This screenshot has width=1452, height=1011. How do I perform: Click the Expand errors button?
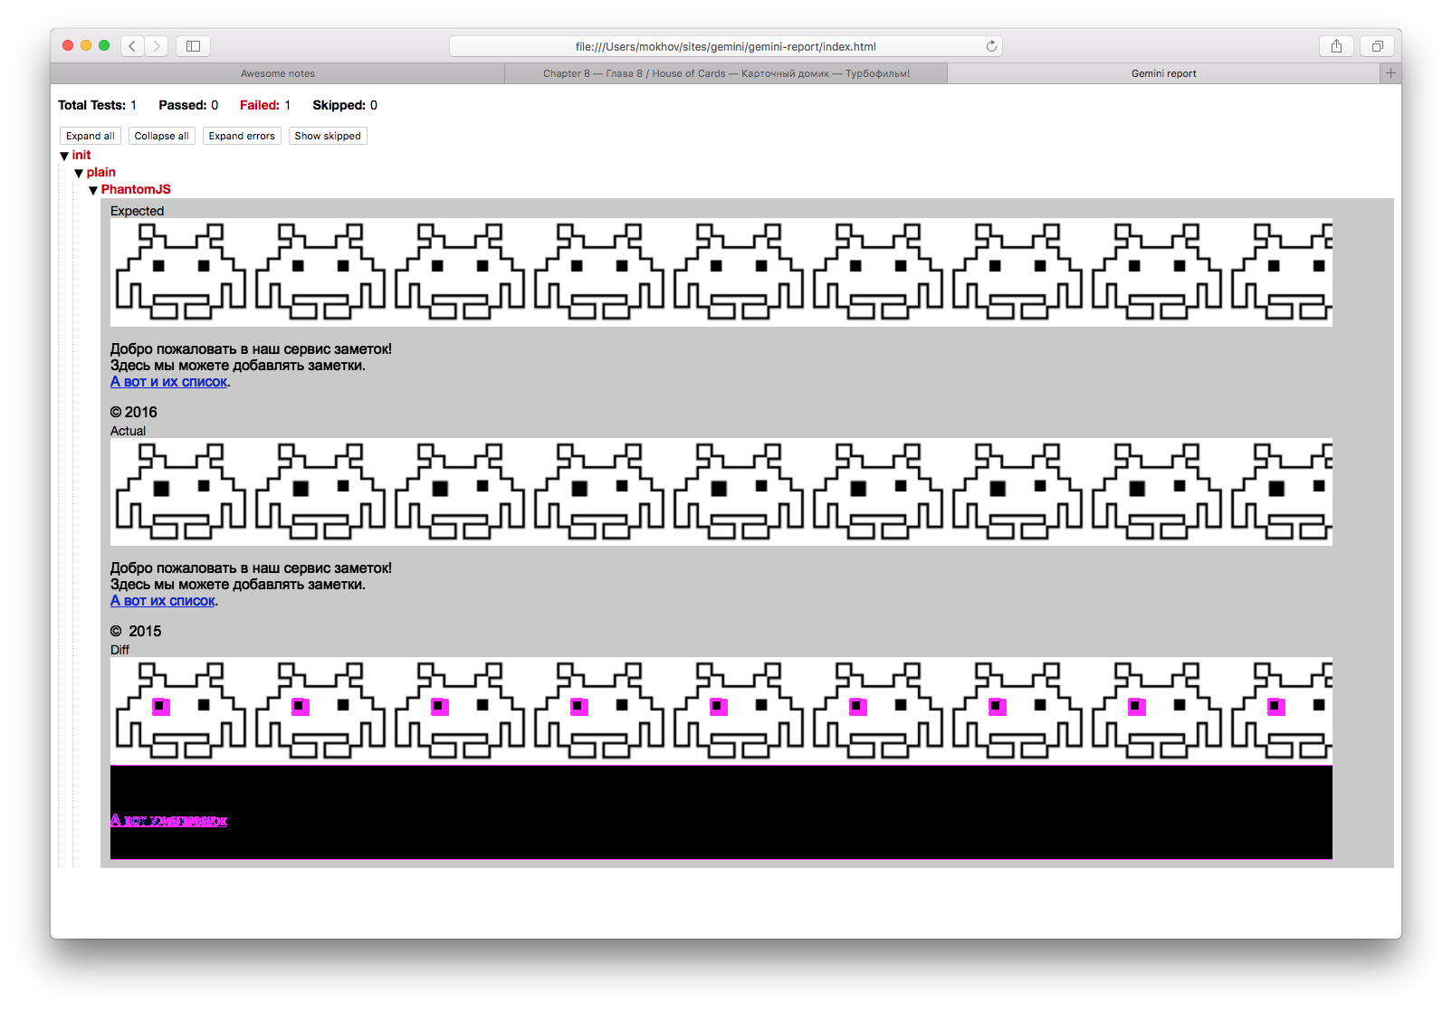[242, 136]
